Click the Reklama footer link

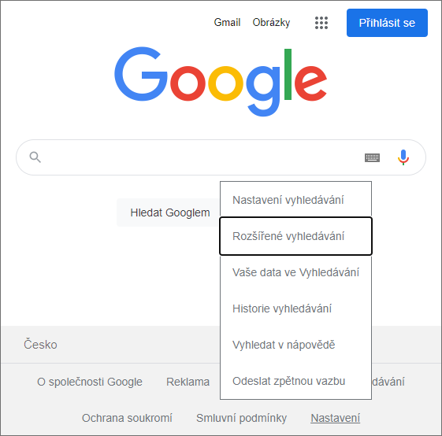[188, 382]
